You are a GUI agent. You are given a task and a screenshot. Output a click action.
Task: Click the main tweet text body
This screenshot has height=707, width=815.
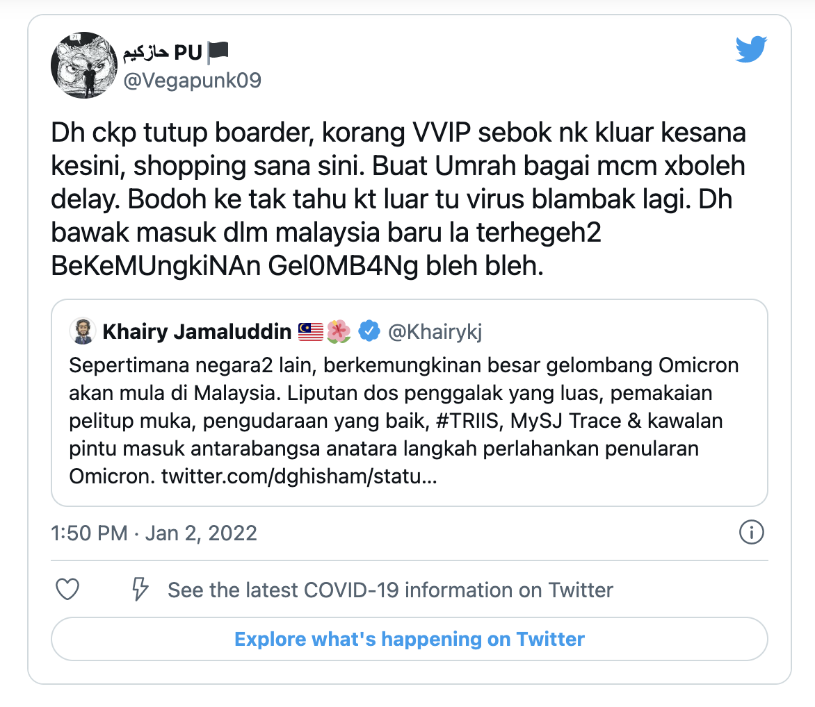pos(398,199)
